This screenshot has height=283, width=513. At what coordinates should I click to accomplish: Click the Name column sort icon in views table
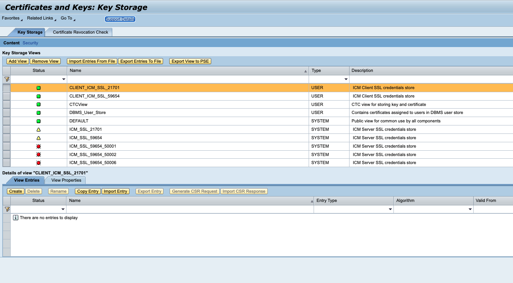[x=305, y=71]
